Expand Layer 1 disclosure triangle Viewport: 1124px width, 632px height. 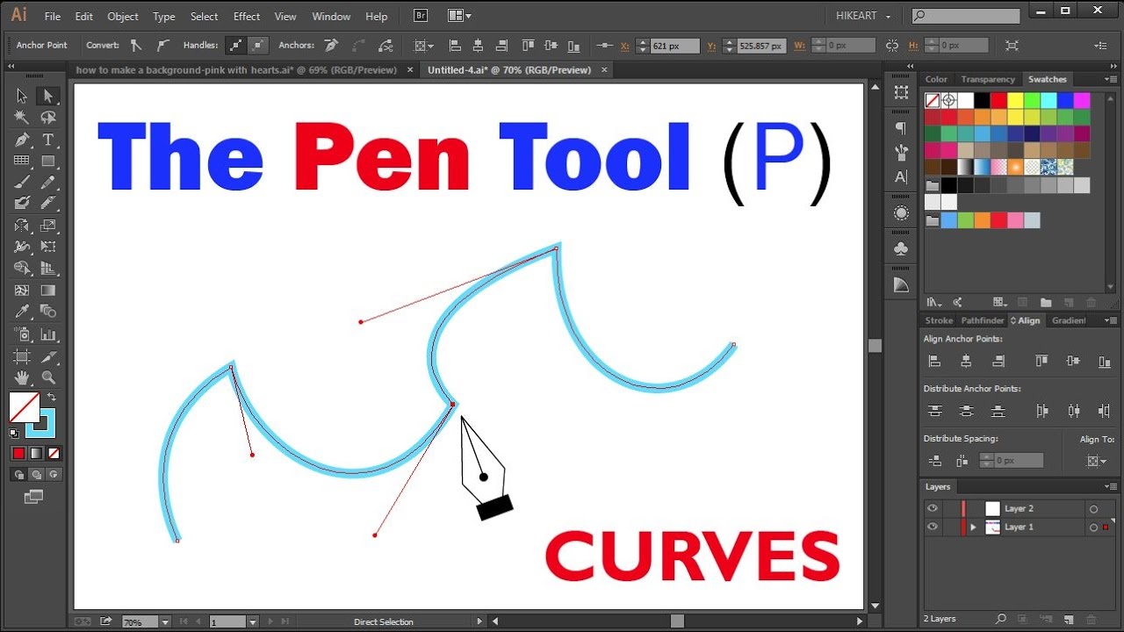(x=973, y=528)
